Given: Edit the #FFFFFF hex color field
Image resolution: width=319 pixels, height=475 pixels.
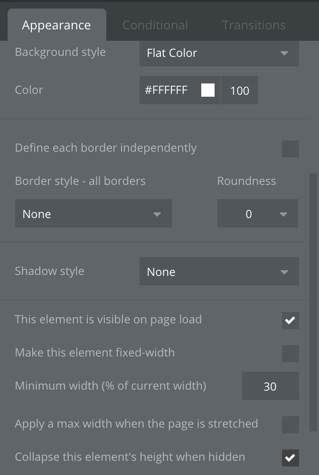Looking at the screenshot, I should pyautogui.click(x=167, y=90).
